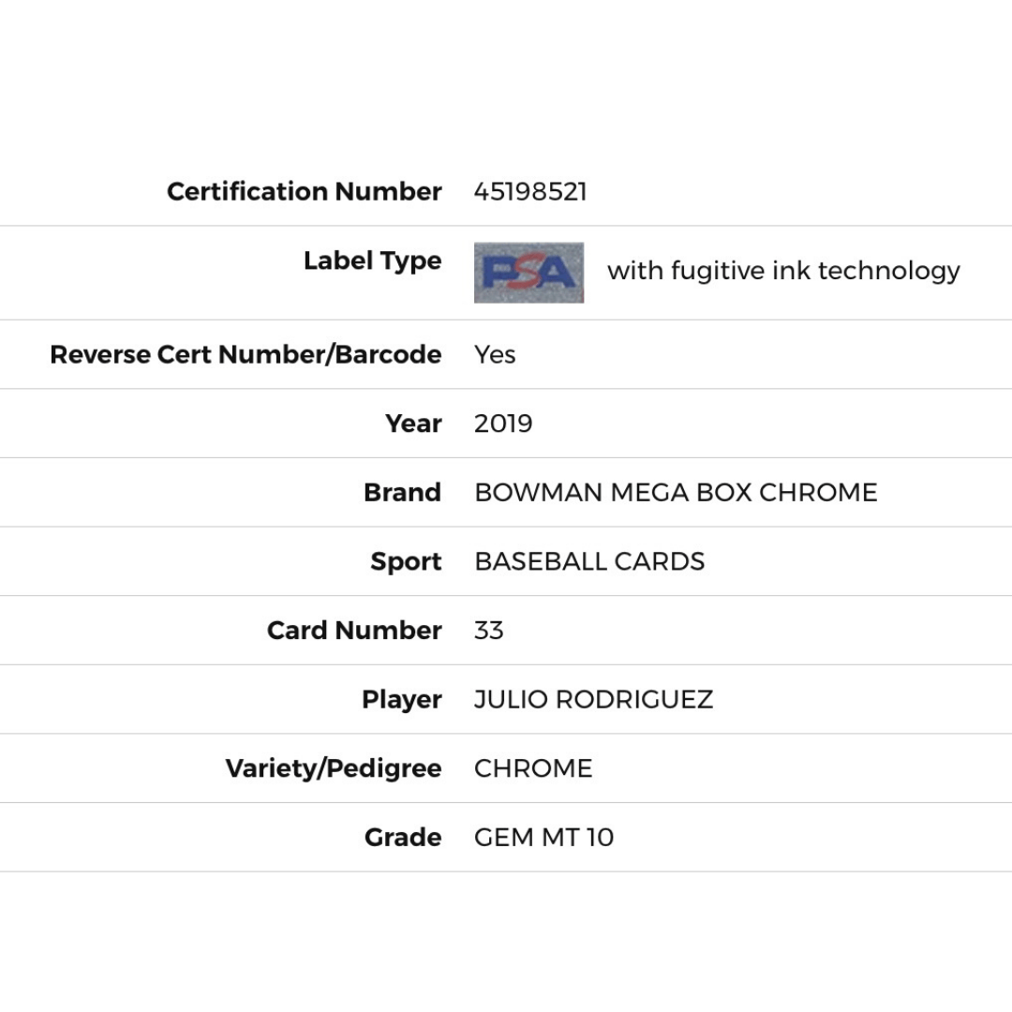The width and height of the screenshot is (1012, 1012).
Task: Click the PSA label logo image
Action: (x=528, y=273)
